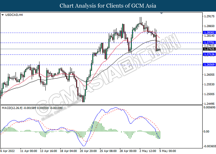216x154 pixels.
Task: Select the 1.26569 support level label
Action: click(209, 65)
